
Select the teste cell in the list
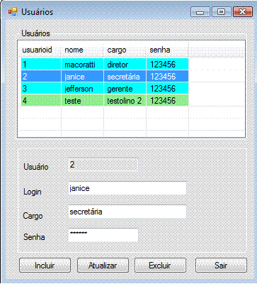(82, 101)
